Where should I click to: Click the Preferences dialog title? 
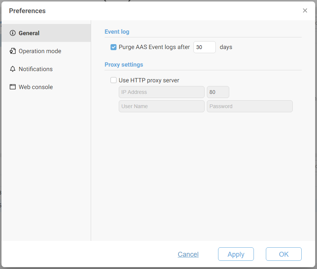27,11
